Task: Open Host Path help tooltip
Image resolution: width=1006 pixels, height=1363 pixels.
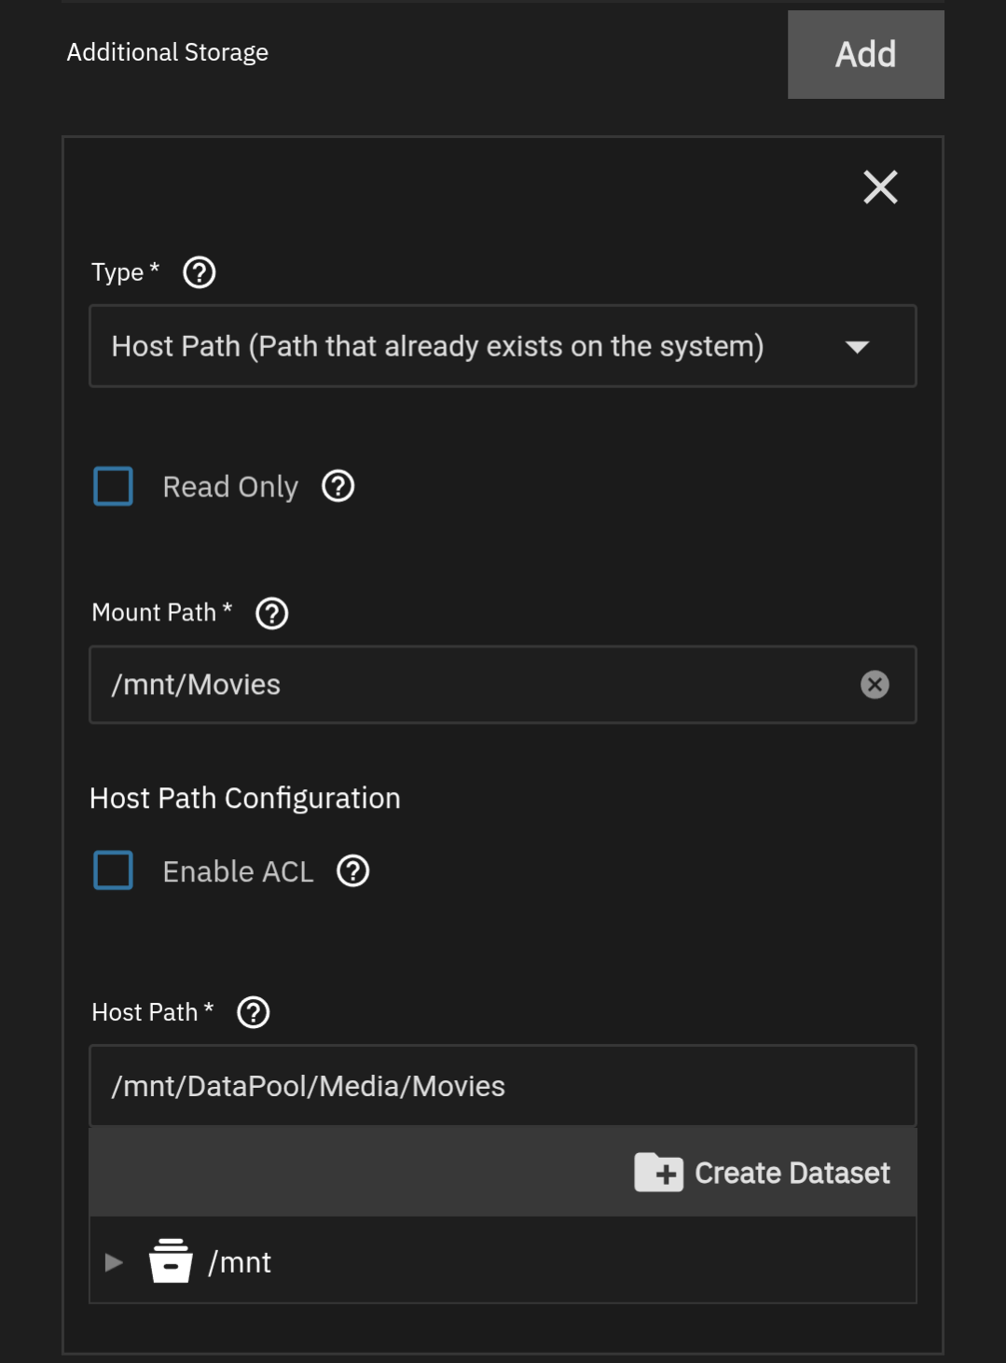Action: (x=254, y=1012)
